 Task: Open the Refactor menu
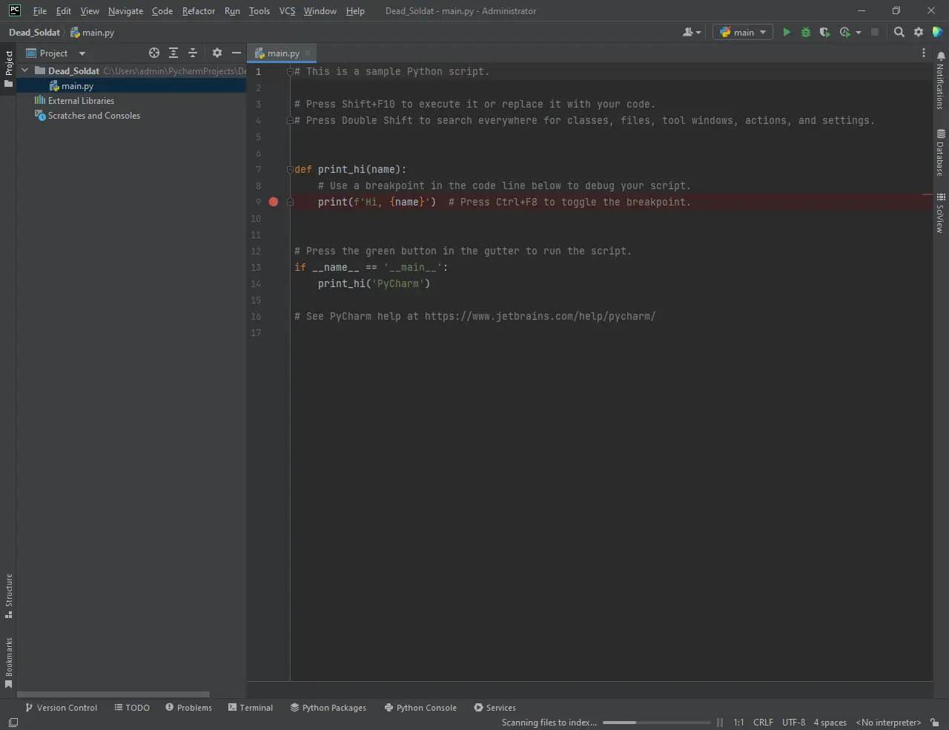pos(198,11)
